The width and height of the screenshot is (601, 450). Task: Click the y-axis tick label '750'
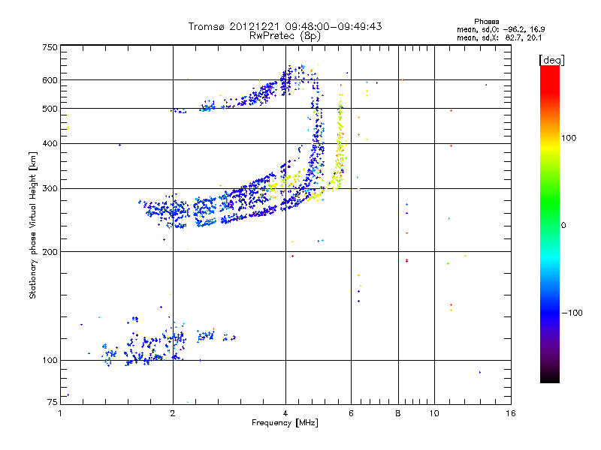click(x=50, y=47)
